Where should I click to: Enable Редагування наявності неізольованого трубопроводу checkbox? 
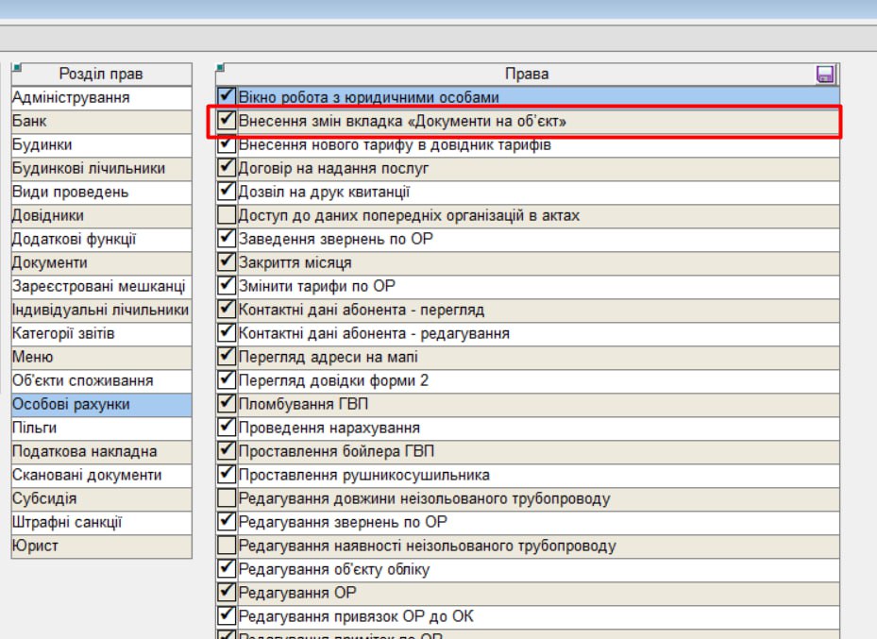[x=227, y=546]
